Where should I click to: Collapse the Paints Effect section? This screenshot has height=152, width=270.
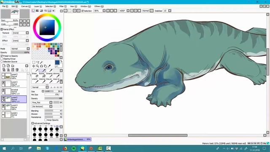pyautogui.click(x=2, y=29)
